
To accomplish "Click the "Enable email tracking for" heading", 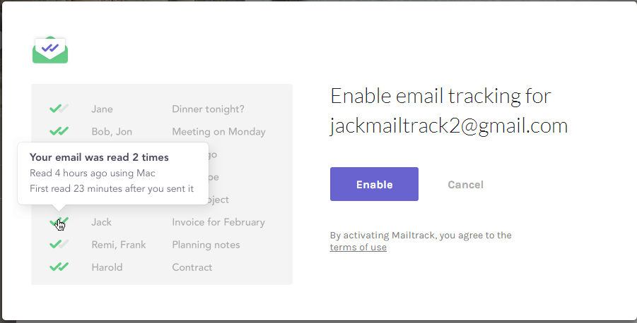I will tap(440, 96).
